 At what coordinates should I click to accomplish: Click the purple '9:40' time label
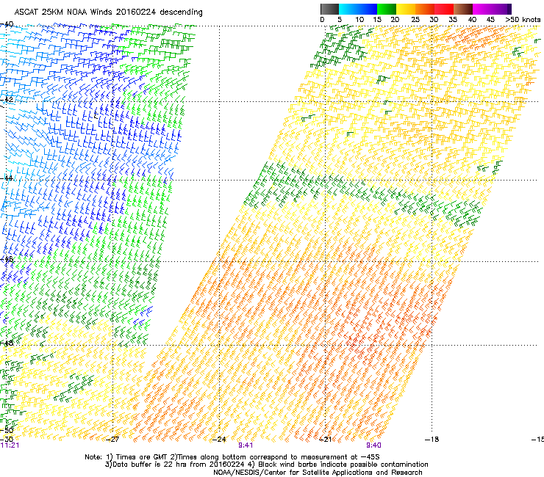[373, 445]
